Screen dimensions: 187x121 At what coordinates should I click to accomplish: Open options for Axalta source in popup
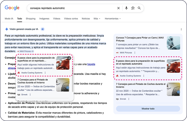click(45, 73)
